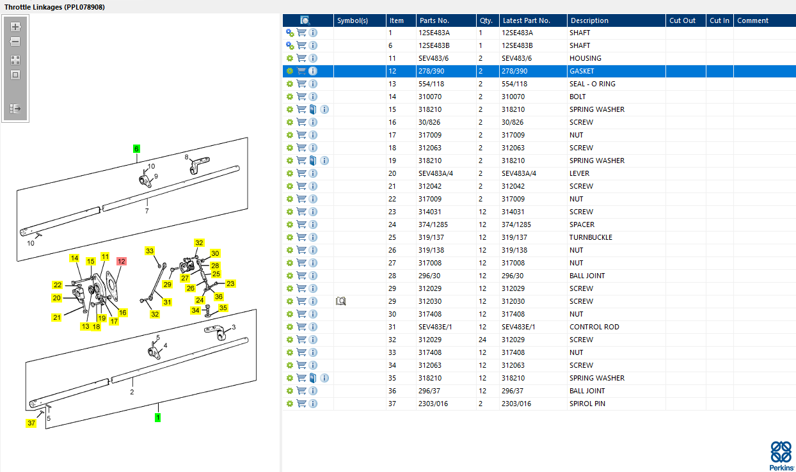This screenshot has width=796, height=472.
Task: Click yellow callout 33 in the diagram
Action: click(150, 251)
